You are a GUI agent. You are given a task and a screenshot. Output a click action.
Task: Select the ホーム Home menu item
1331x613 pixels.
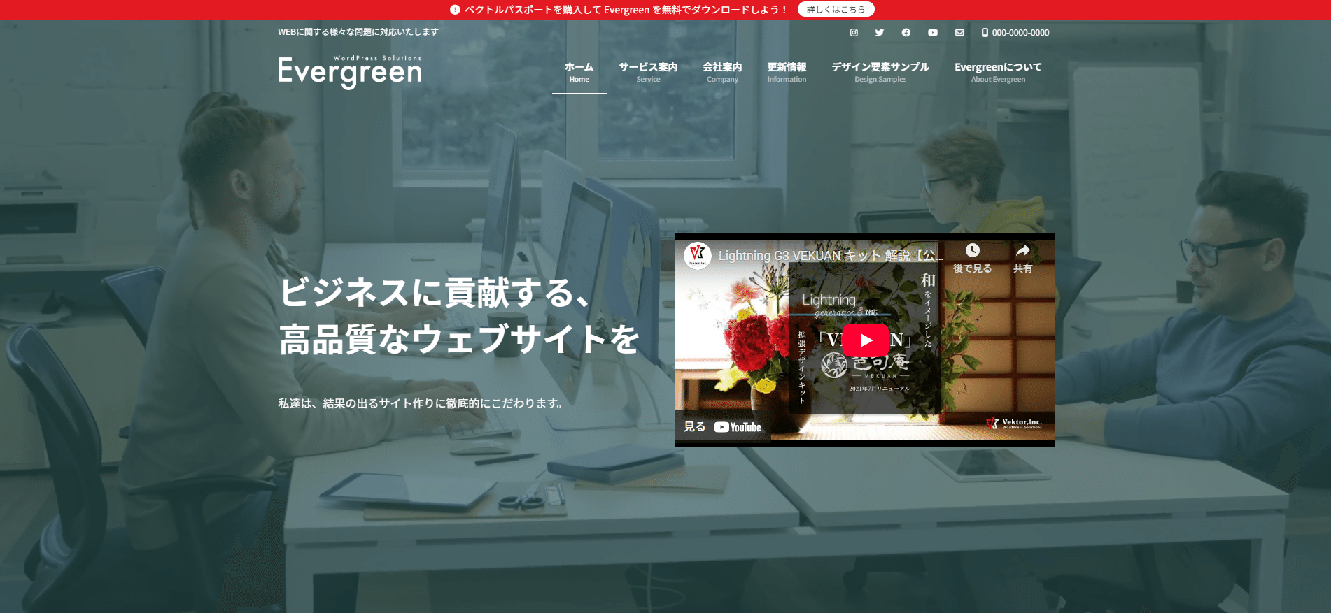point(579,72)
